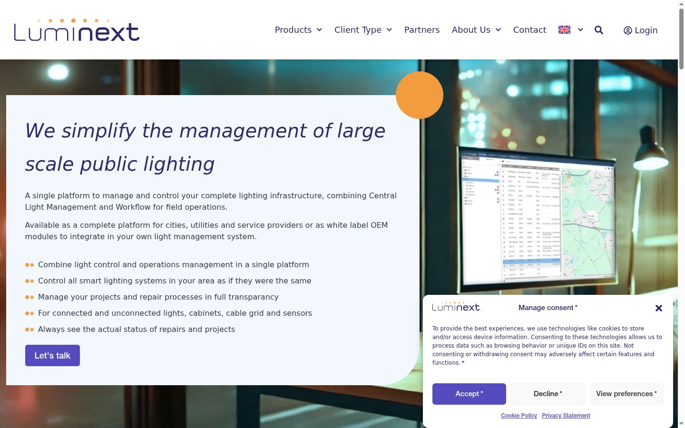The width and height of the screenshot is (685, 428).
Task: Expand the About Us dropdown chevron
Action: coord(498,30)
